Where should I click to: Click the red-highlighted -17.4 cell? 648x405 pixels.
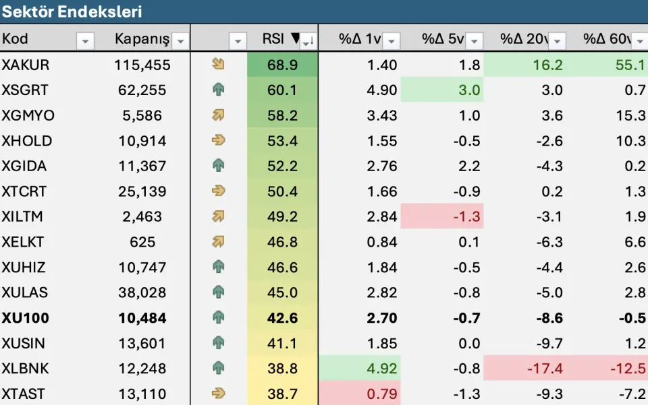(545, 368)
